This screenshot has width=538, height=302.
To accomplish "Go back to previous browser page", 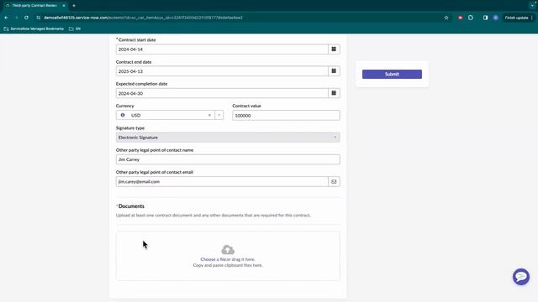I will click(6, 18).
